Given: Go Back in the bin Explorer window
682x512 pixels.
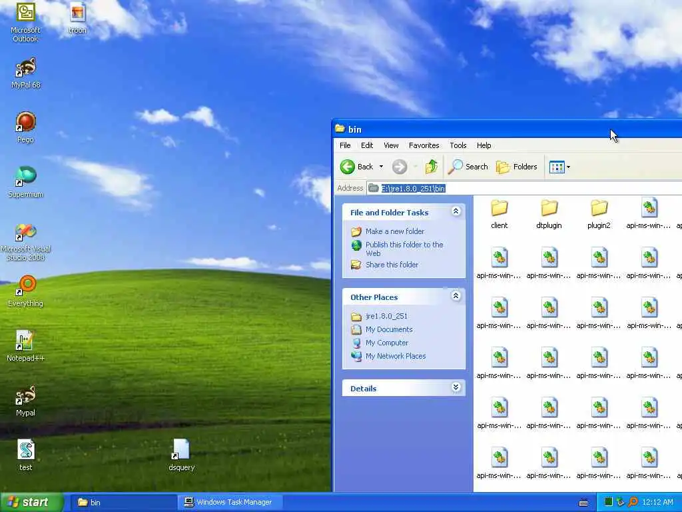Looking at the screenshot, I should click(357, 167).
